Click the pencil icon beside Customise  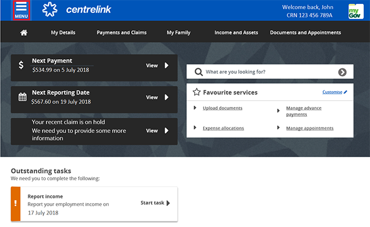point(345,92)
